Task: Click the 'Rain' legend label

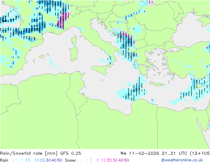Action: coord(4,160)
